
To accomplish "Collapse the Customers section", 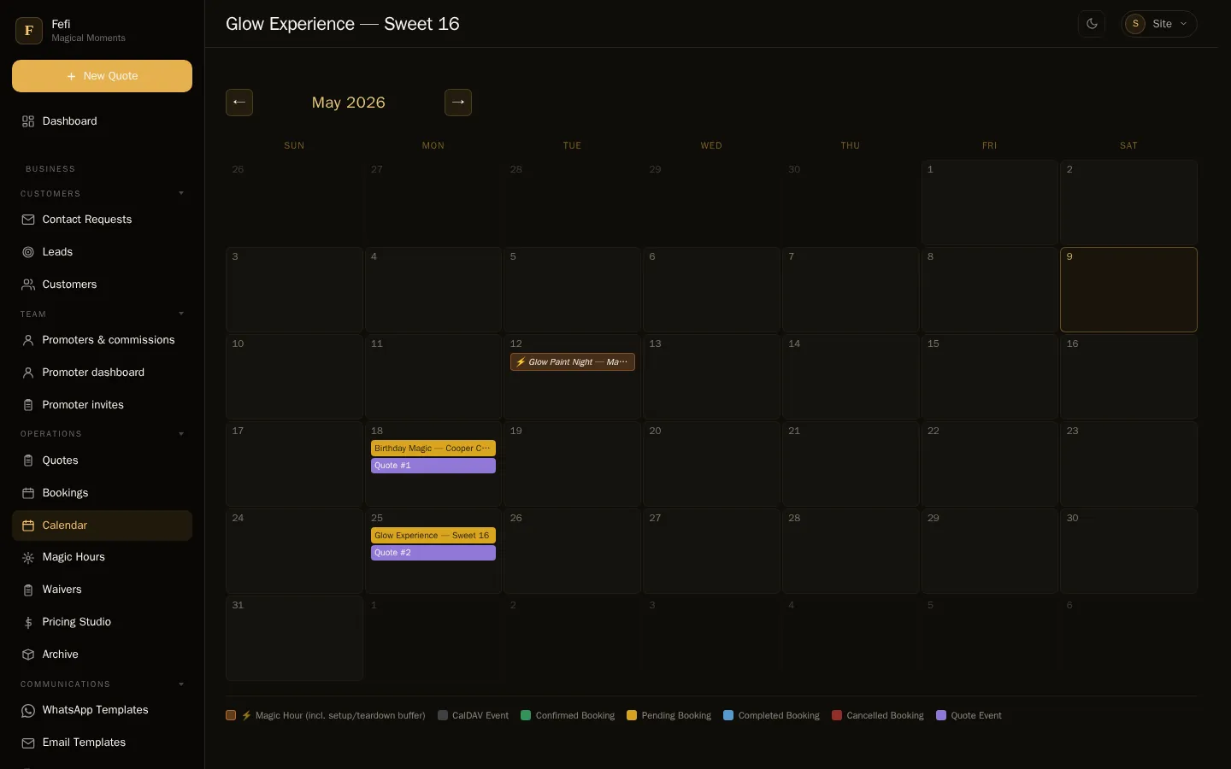I will point(181,193).
